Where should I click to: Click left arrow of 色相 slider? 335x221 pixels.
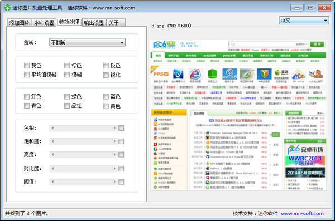[52, 128]
